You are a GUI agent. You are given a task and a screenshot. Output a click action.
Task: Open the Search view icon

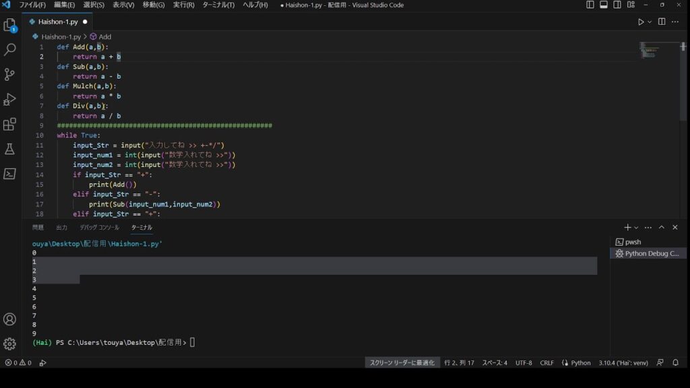pyautogui.click(x=10, y=50)
